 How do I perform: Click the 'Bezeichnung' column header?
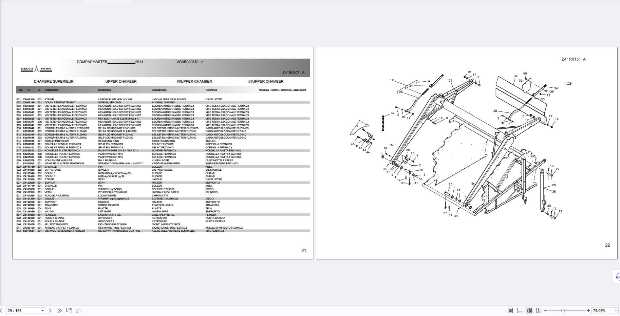[159, 90]
